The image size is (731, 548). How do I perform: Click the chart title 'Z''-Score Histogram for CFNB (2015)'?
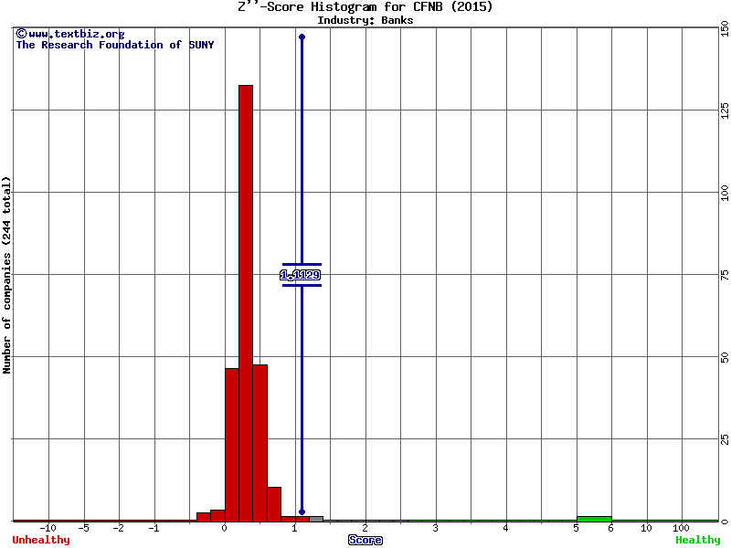365,6
